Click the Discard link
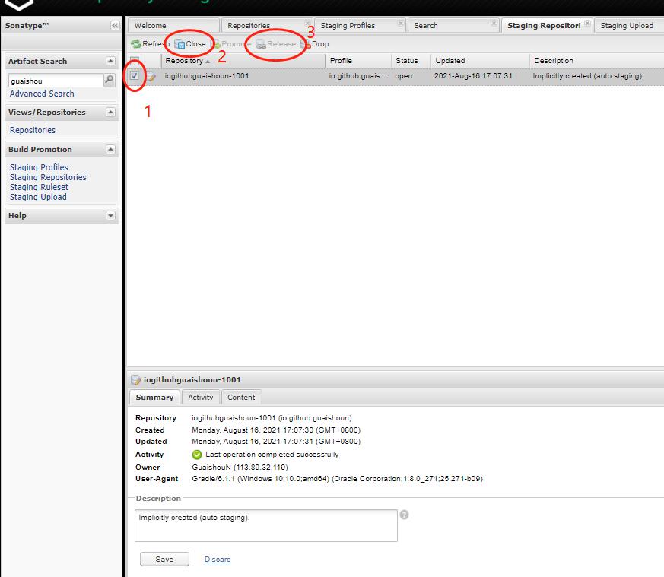The image size is (664, 577). [x=218, y=560]
